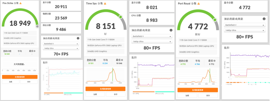The height and width of the screenshot is (101, 275).
Task: Open the Time Spy game performance info icon
Action: 171,30
